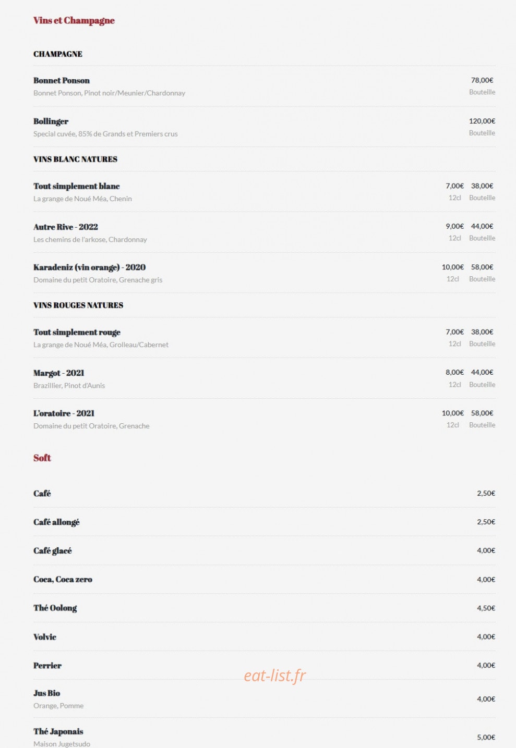The height and width of the screenshot is (748, 516).
Task: Select the Café item
Action: pyautogui.click(x=42, y=493)
